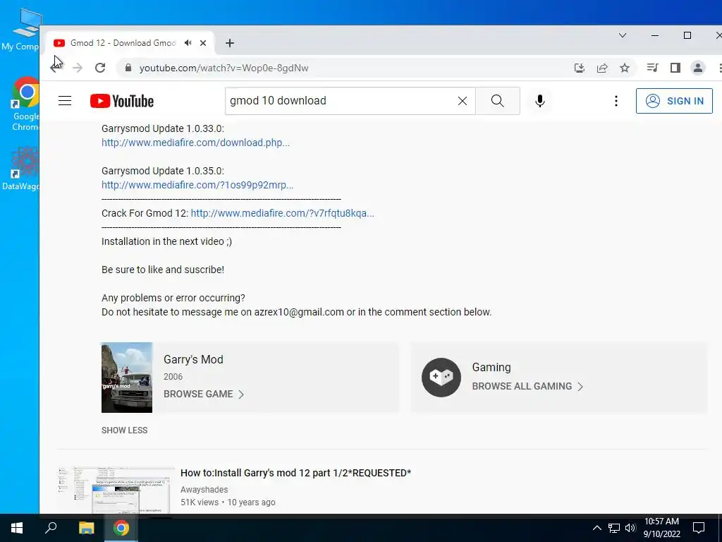722x542 pixels.
Task: Open the taskbar clock and date
Action: click(661, 528)
